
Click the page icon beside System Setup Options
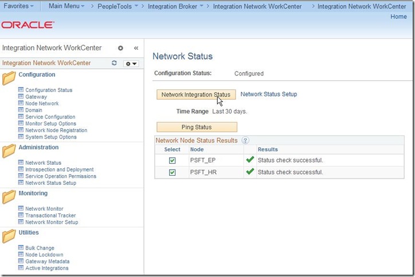click(x=21, y=137)
